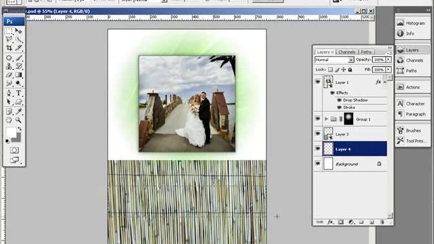Screen dimensions: 434x244
Task: Toggle lock position
Action: 344,70
